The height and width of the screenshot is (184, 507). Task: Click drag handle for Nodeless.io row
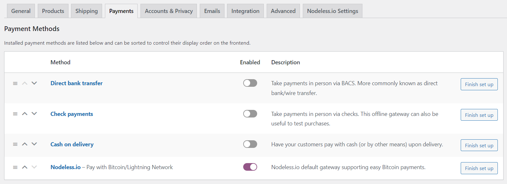(15, 167)
